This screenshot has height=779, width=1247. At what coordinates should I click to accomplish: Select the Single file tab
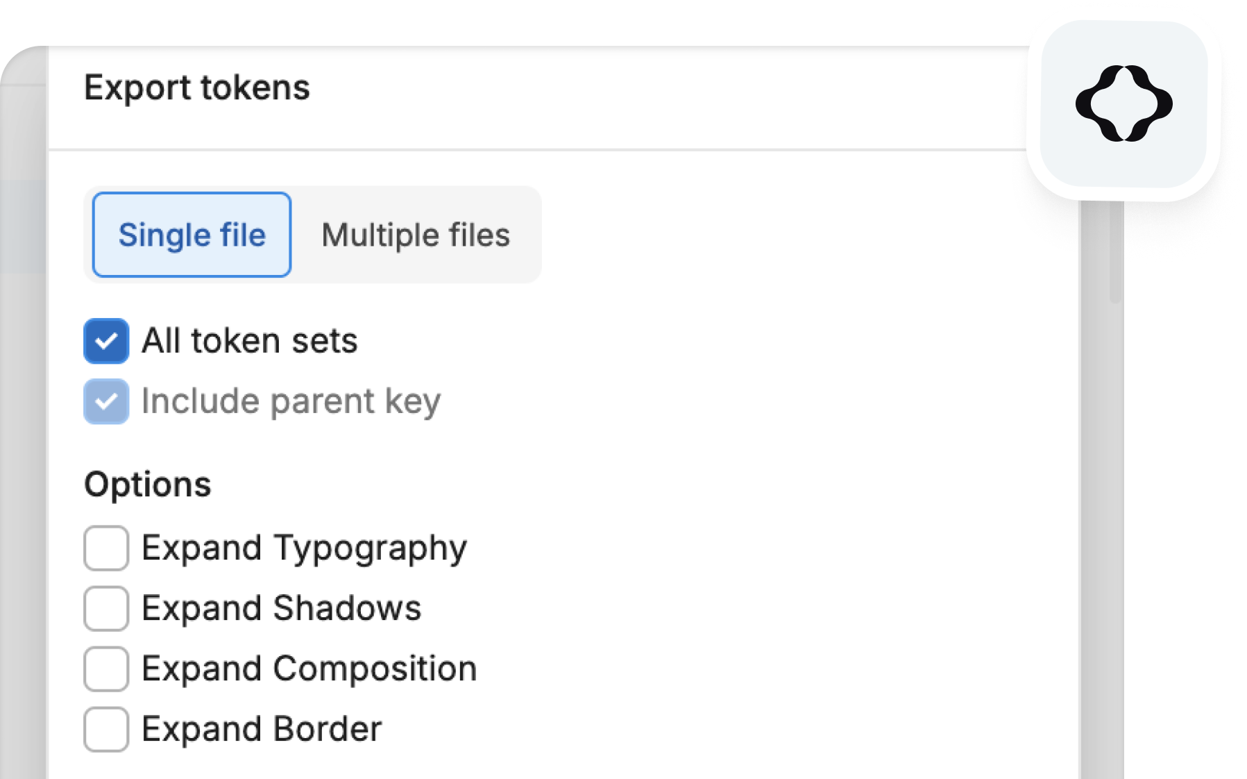[x=192, y=235]
